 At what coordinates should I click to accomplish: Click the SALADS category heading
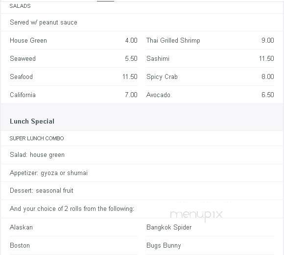(x=20, y=6)
